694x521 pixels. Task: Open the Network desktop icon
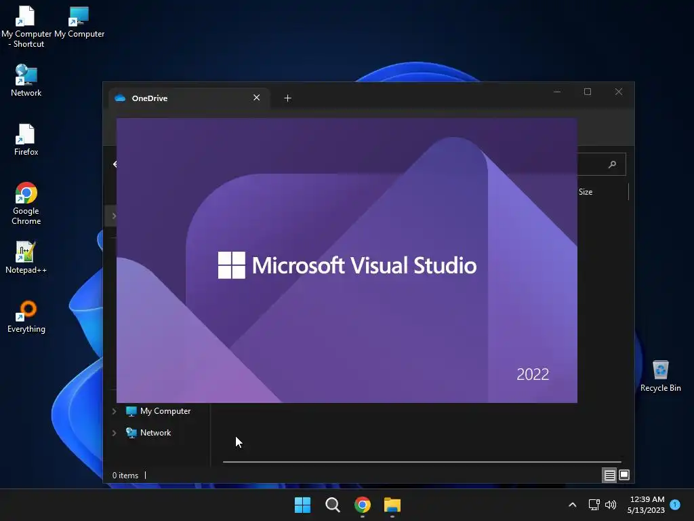click(26, 81)
